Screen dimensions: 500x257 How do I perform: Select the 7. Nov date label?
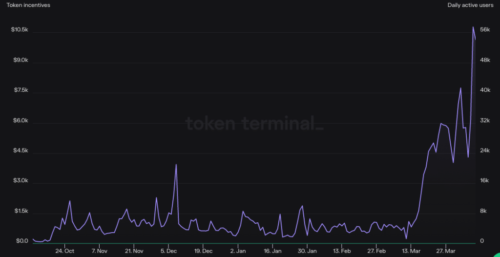99,251
